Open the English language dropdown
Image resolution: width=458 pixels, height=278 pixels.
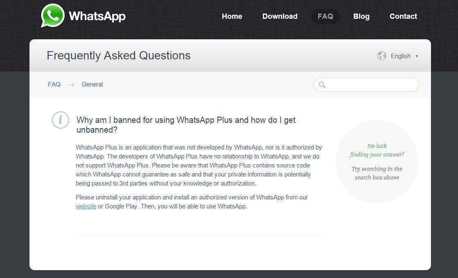pos(400,56)
